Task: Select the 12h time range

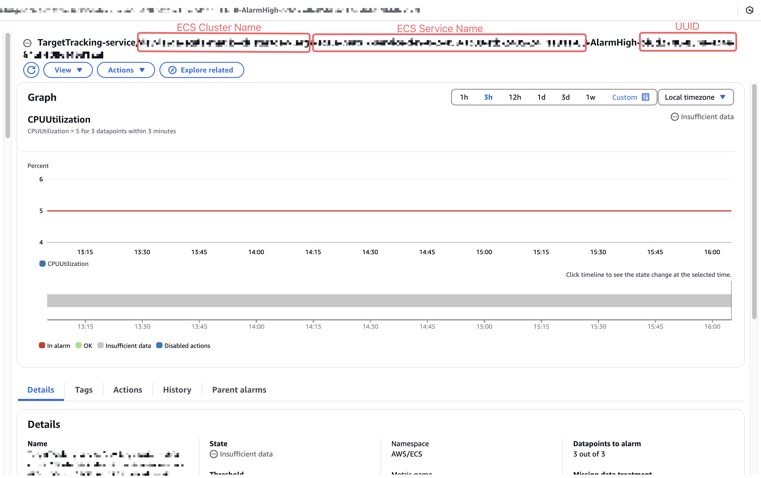Action: (514, 97)
